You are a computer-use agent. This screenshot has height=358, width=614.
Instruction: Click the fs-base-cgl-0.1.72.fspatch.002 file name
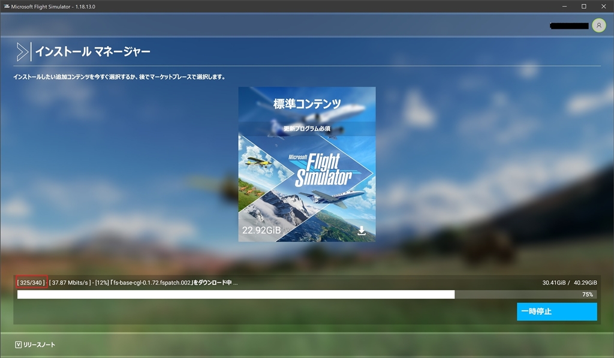[152, 282]
